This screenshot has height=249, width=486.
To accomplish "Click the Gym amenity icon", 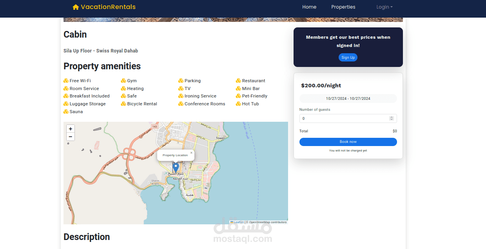I will (123, 81).
